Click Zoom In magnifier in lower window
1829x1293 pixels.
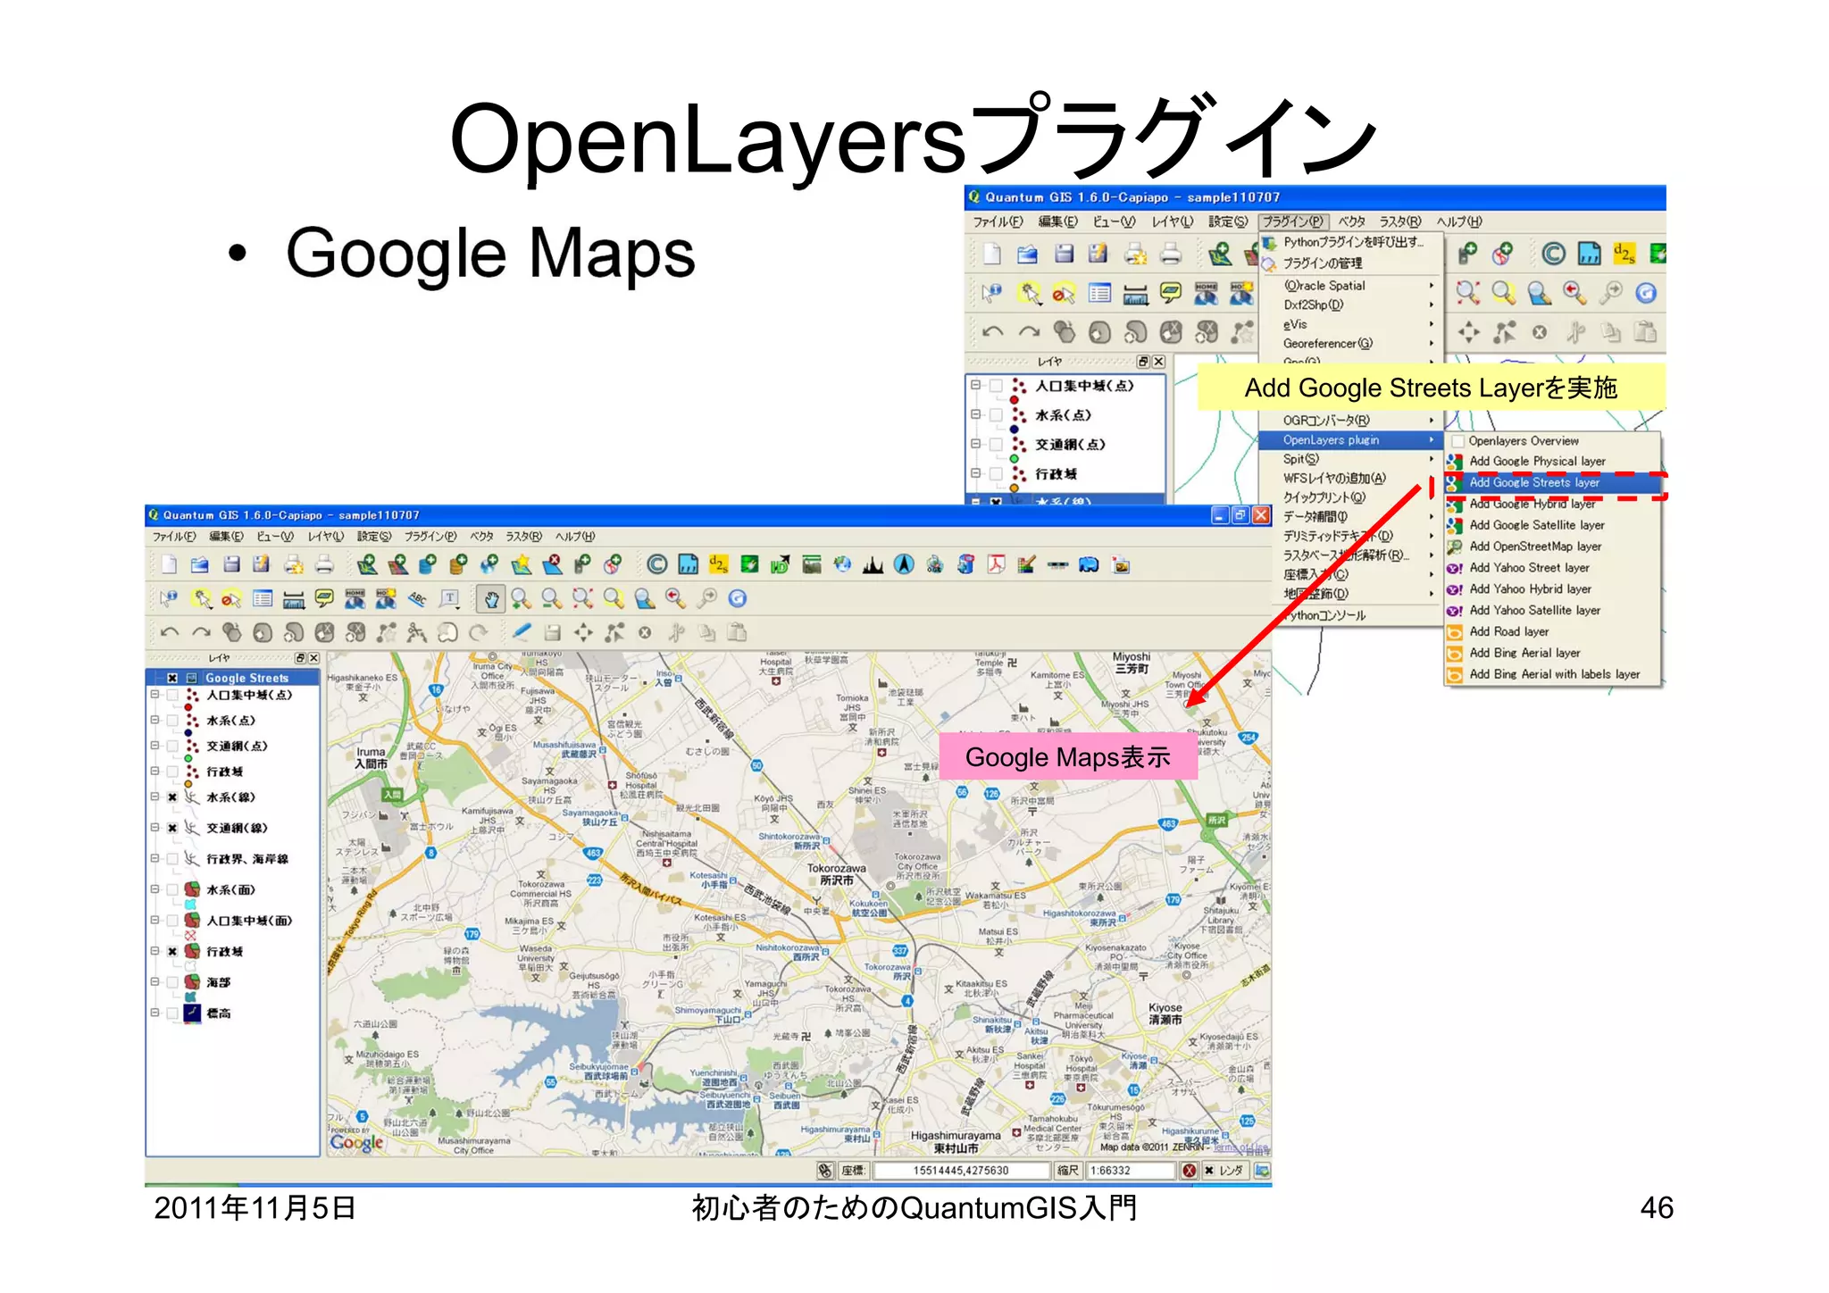522,598
